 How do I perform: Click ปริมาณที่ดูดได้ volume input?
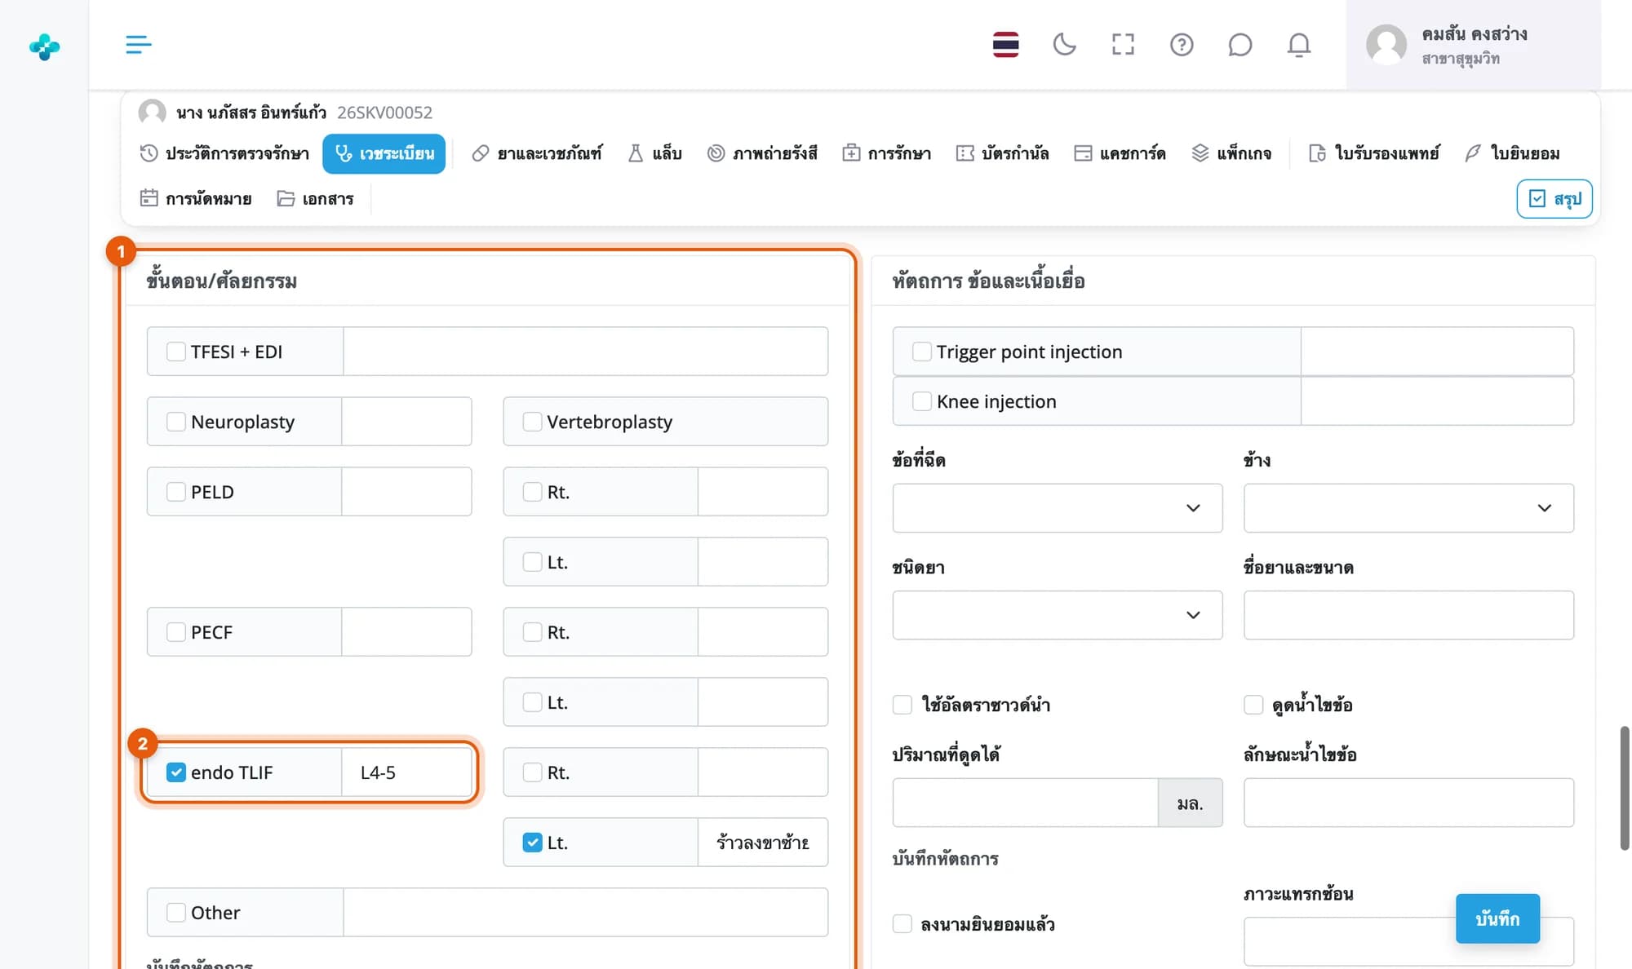point(1025,803)
